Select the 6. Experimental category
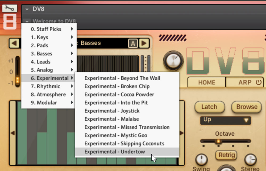The image size is (266, 171). pos(48,78)
